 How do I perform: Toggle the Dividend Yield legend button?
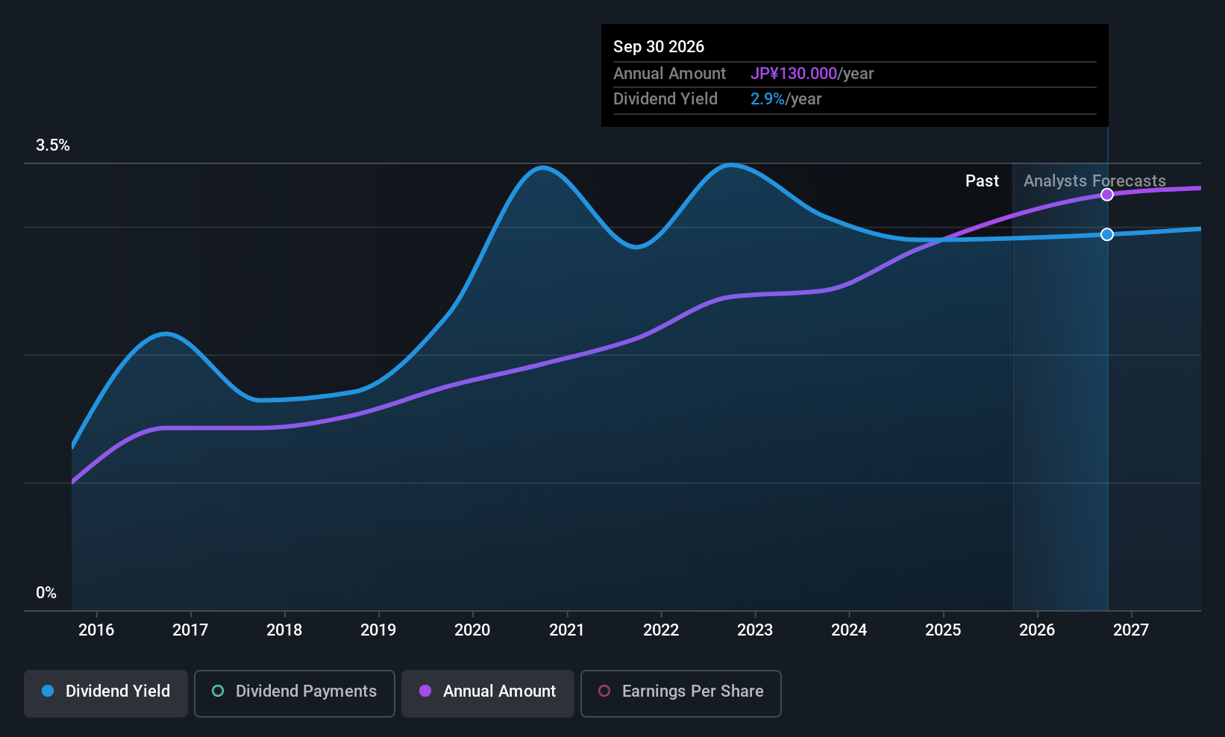coord(106,693)
